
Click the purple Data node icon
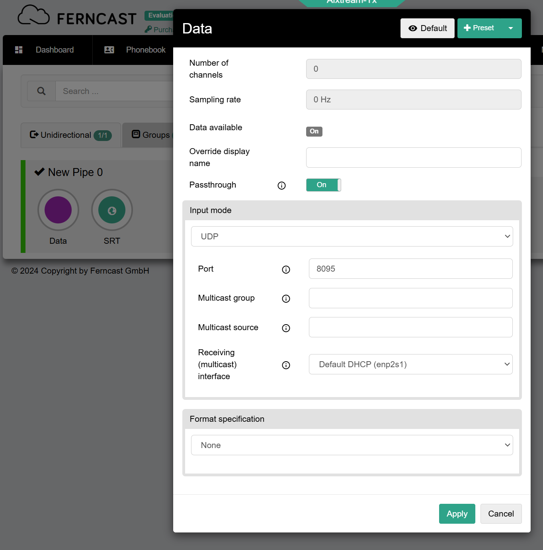coord(58,210)
